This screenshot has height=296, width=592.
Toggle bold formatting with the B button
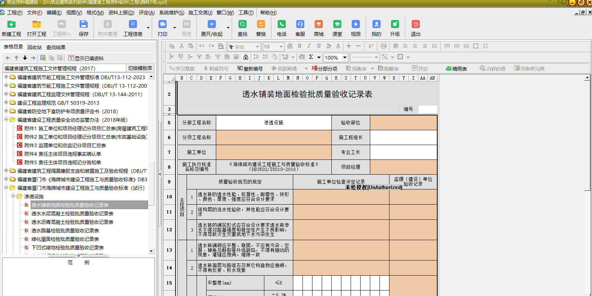[300, 46]
